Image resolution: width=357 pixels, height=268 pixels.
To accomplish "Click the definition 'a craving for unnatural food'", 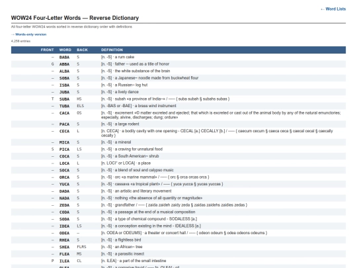I will (139, 150).
